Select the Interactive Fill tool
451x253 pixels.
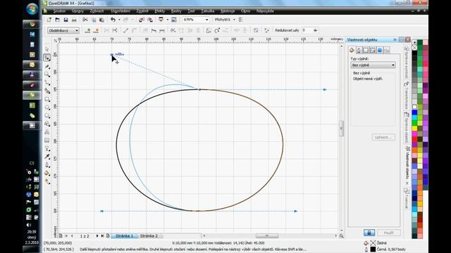point(47,181)
